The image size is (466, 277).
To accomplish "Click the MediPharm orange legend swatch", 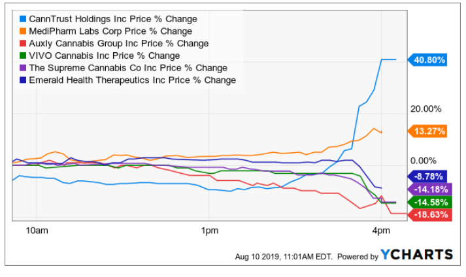I will pos(22,31).
